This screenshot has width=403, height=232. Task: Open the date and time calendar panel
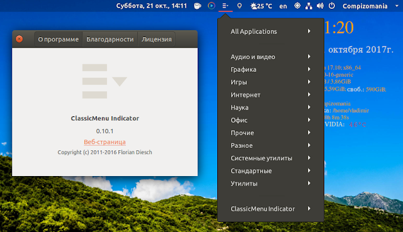click(152, 6)
